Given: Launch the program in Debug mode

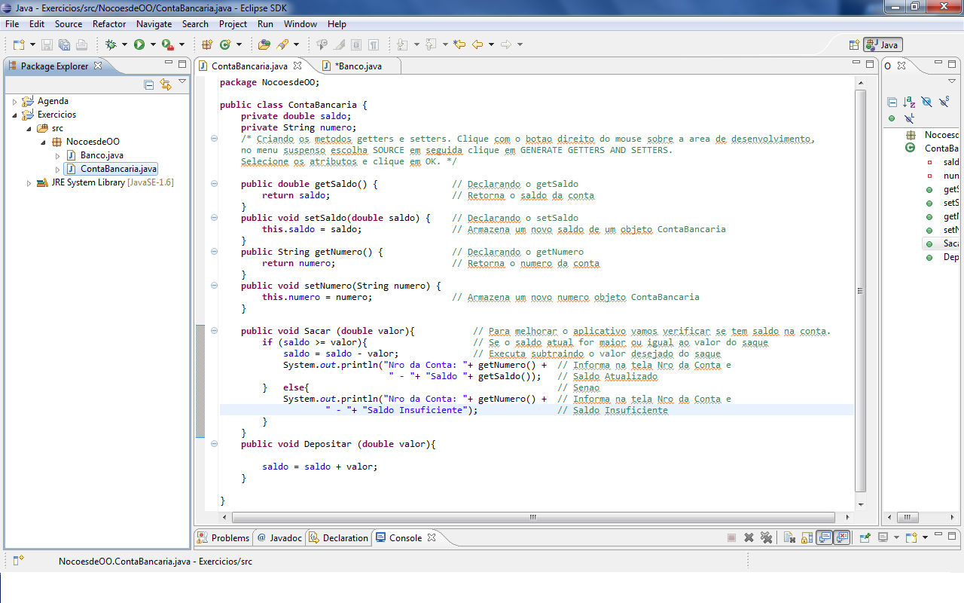Looking at the screenshot, I should [112, 44].
